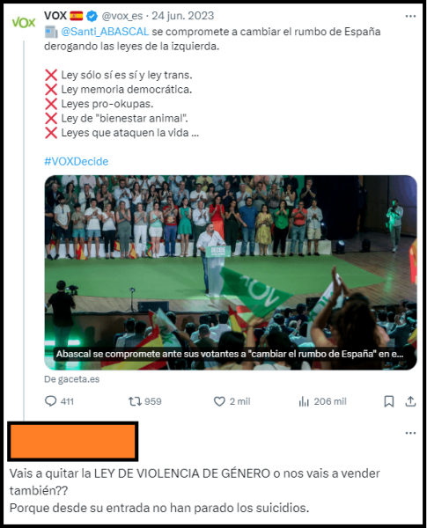Screen dimensions: 427x528
Task: Open the three-dot menu on the VOX tweet
Action: tap(410, 16)
